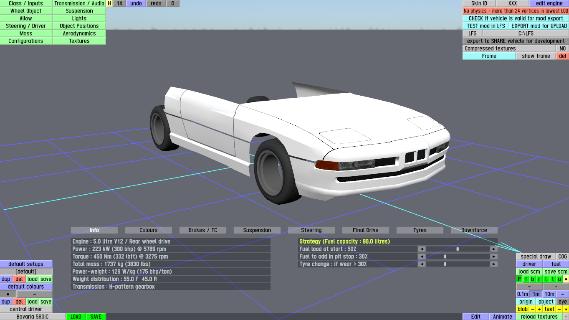
Task: Switch to the l view button
Action: [x=546, y=279]
